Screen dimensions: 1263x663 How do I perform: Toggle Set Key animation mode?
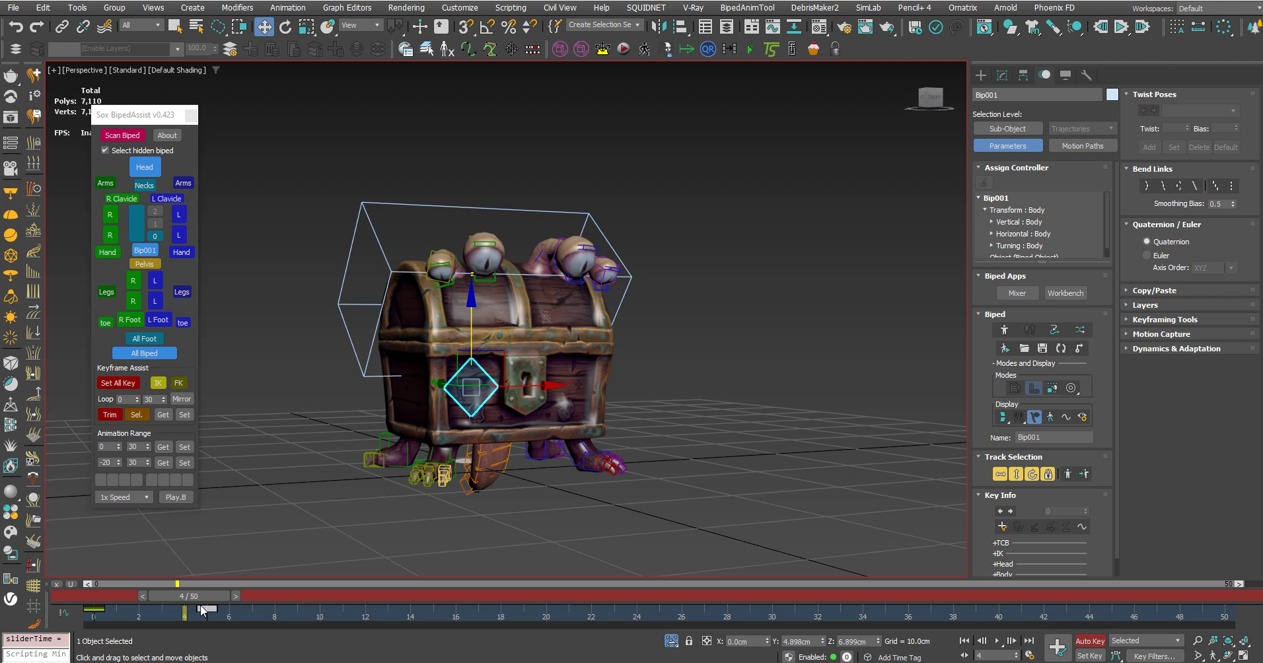(x=1089, y=656)
